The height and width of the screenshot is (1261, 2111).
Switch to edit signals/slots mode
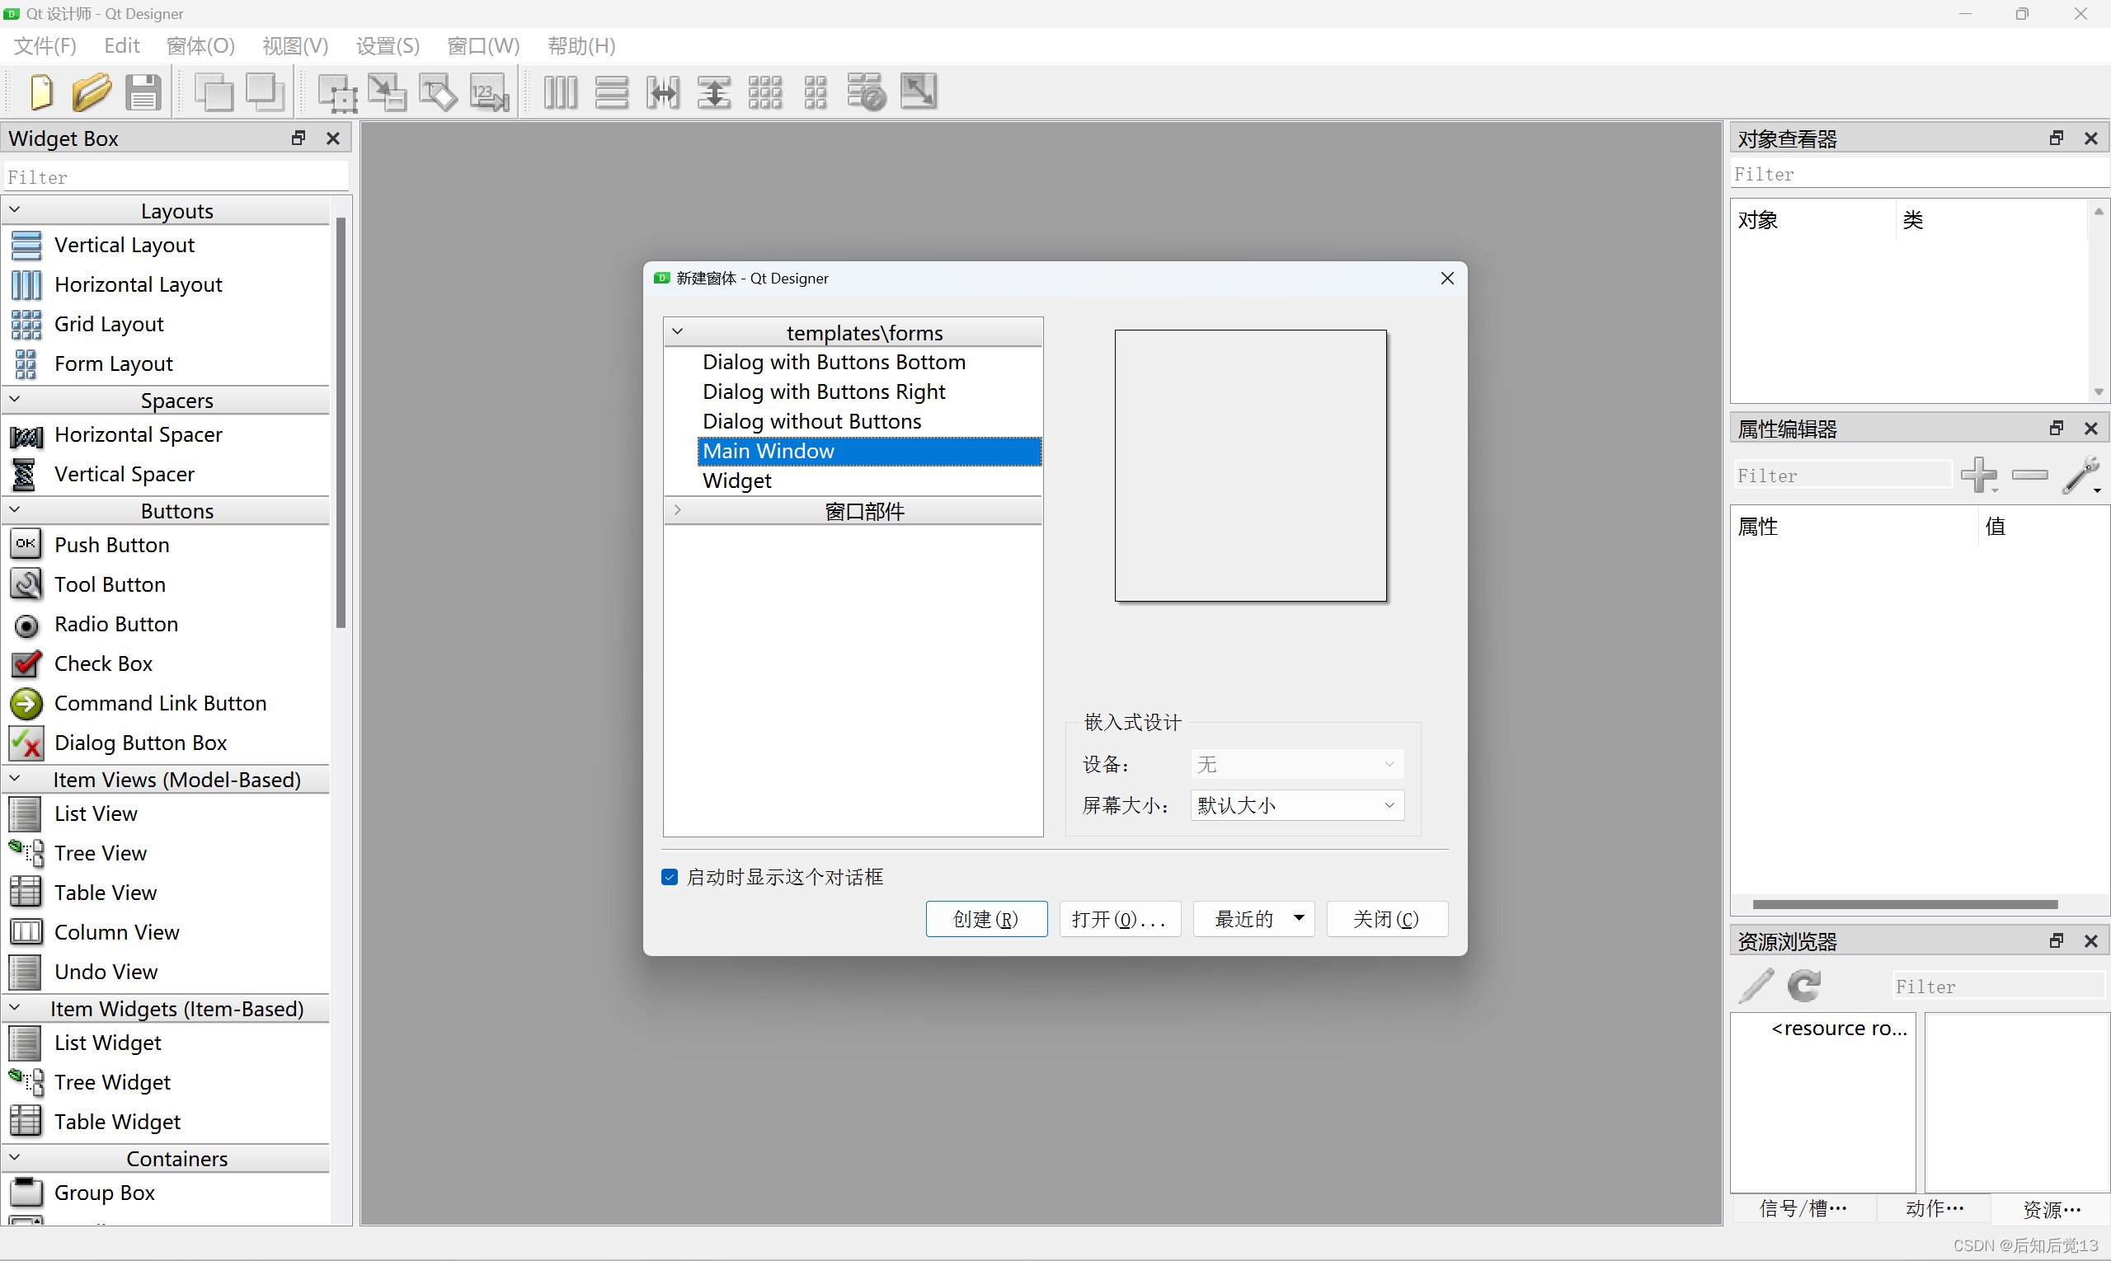[388, 91]
